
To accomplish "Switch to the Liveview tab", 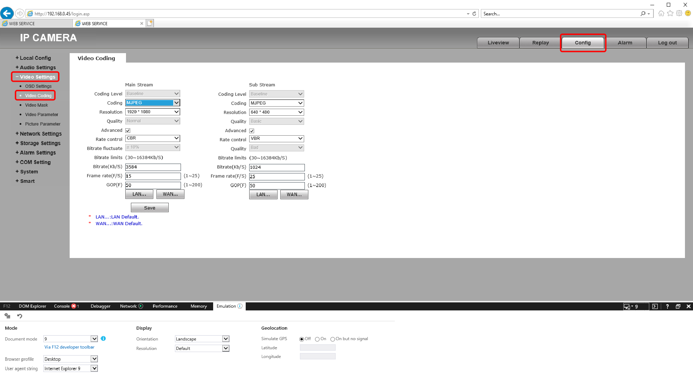I will 498,43.
